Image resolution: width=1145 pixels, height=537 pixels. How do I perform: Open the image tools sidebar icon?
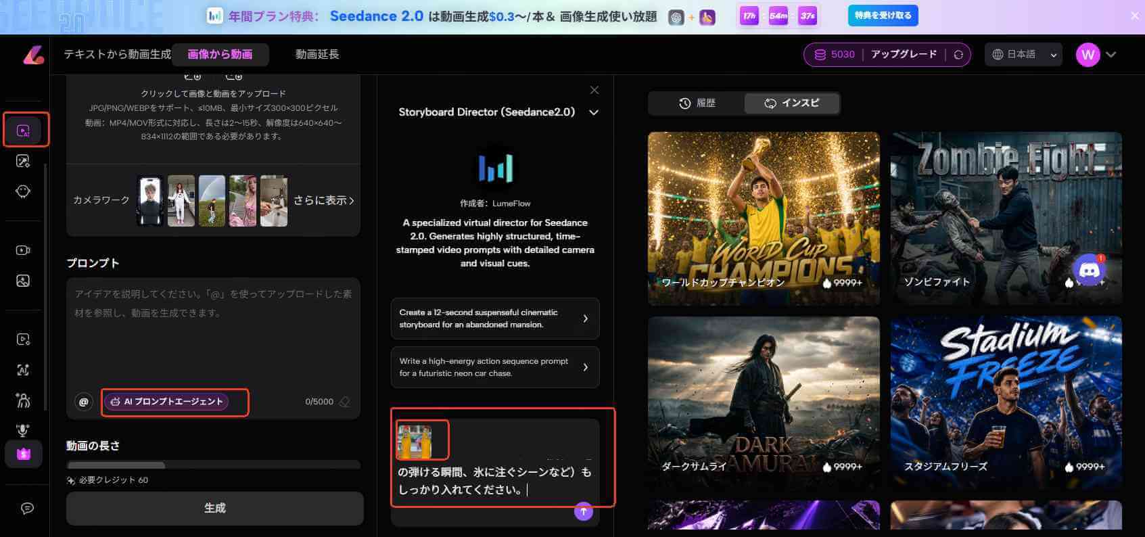pos(23,281)
